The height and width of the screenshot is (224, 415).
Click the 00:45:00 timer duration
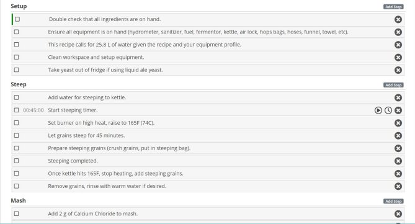coord(33,110)
